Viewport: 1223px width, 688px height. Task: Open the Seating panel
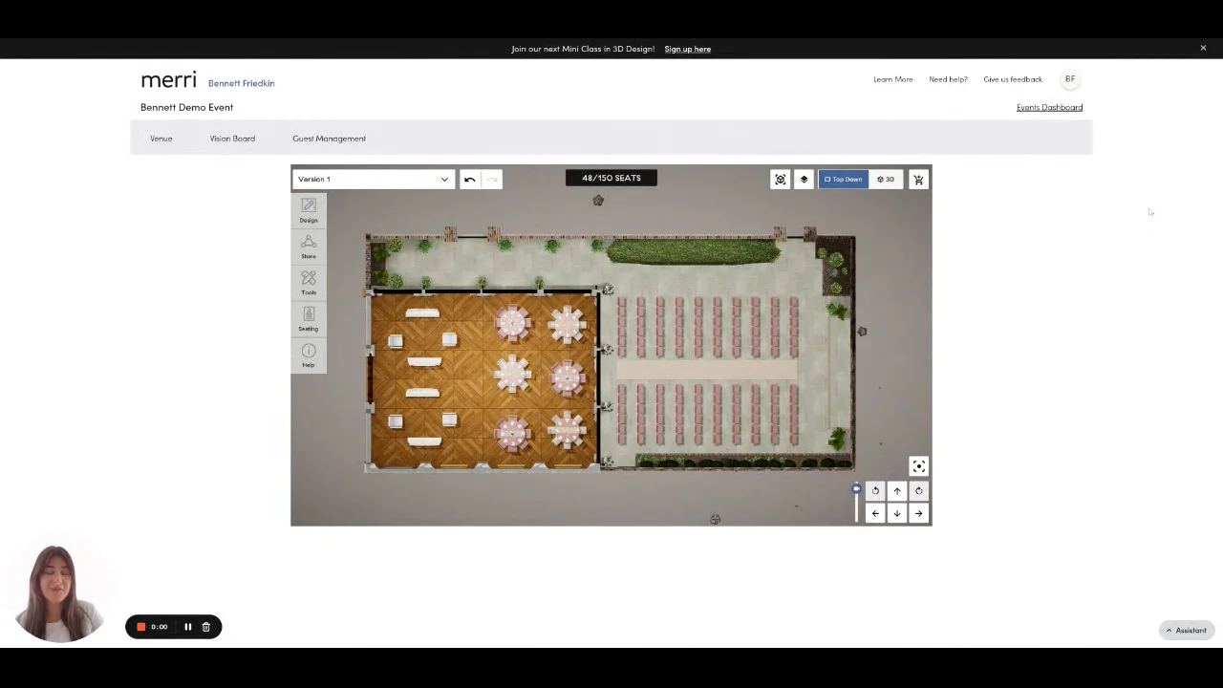309,319
